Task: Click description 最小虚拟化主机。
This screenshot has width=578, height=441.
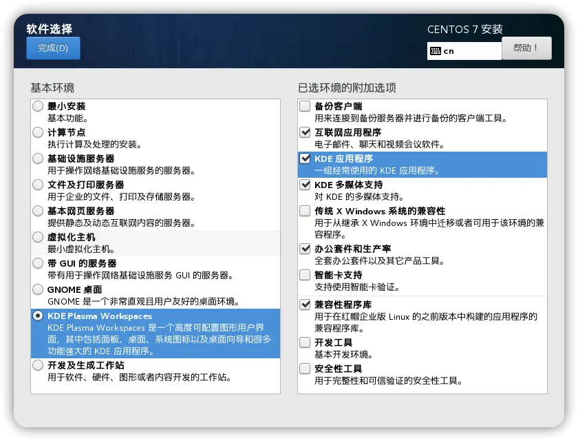Action: [x=81, y=249]
